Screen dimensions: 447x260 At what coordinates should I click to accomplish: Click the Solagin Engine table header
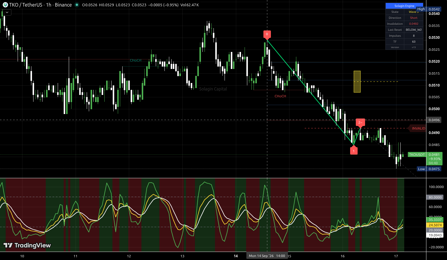click(404, 6)
